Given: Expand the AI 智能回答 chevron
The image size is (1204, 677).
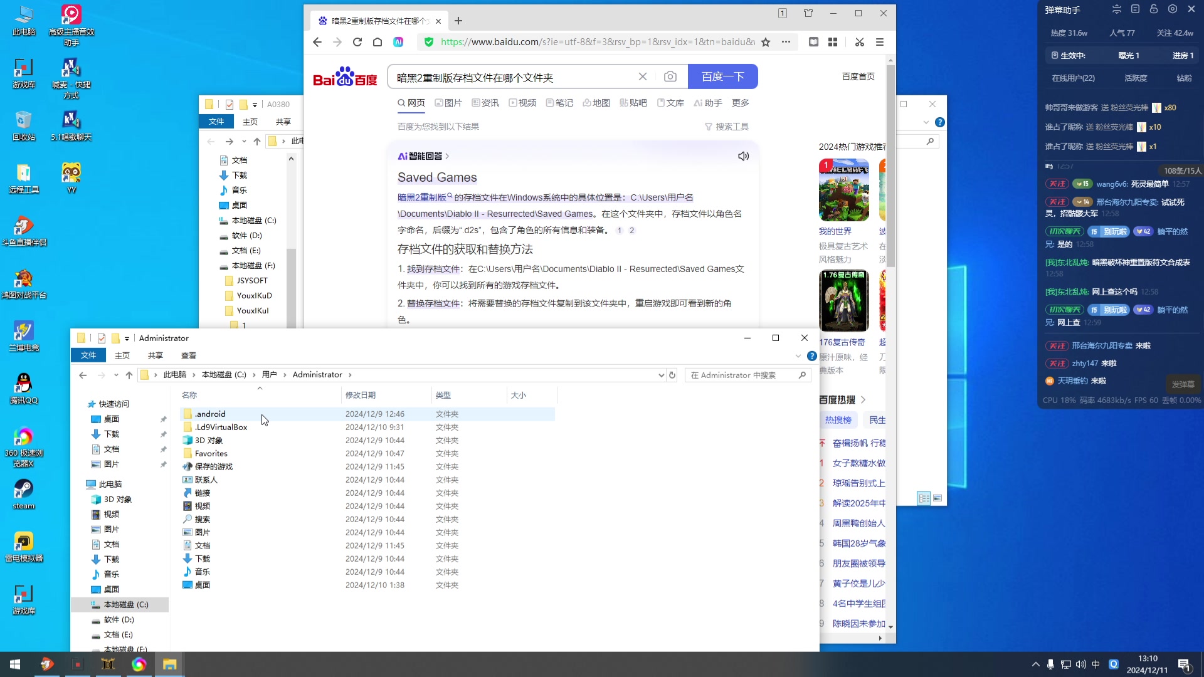Looking at the screenshot, I should click(447, 156).
